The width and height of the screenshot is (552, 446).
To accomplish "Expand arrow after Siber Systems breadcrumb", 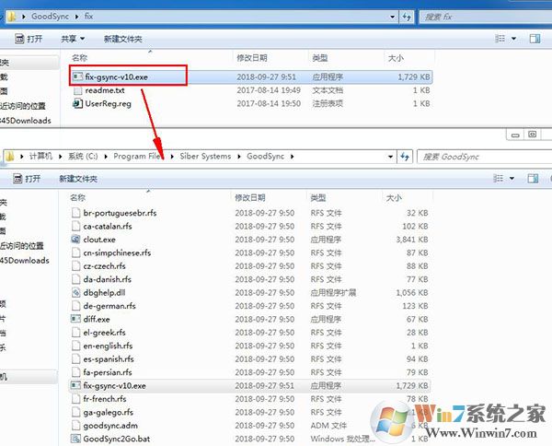I will [x=239, y=156].
